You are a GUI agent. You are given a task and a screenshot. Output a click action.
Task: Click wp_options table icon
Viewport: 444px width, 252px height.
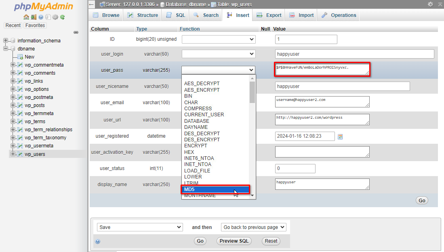[20, 89]
